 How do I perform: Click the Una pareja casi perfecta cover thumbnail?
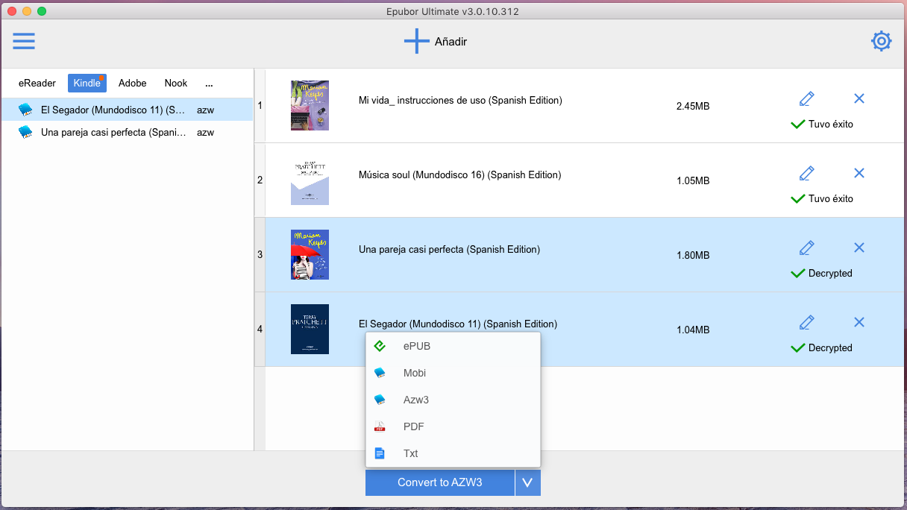tap(310, 254)
